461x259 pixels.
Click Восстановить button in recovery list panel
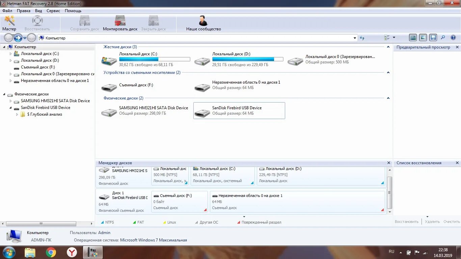pos(407,222)
